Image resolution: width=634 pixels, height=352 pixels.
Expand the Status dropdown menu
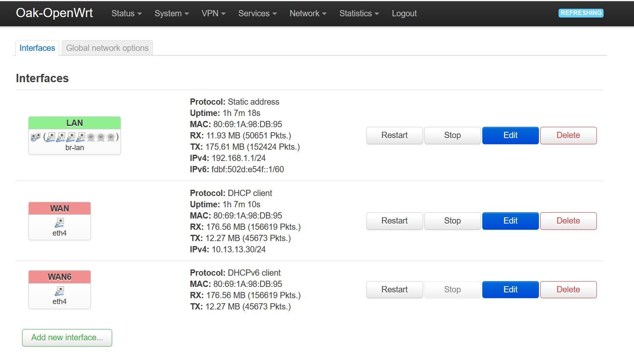coord(126,13)
